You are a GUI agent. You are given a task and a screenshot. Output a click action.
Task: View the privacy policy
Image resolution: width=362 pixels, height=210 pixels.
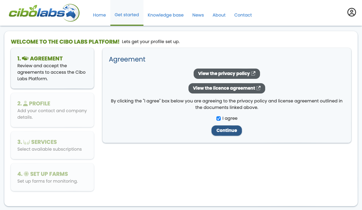tap(224, 73)
